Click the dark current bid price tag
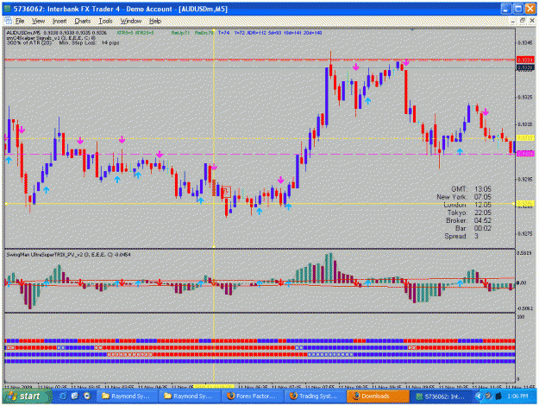The image size is (539, 406). 525,68
